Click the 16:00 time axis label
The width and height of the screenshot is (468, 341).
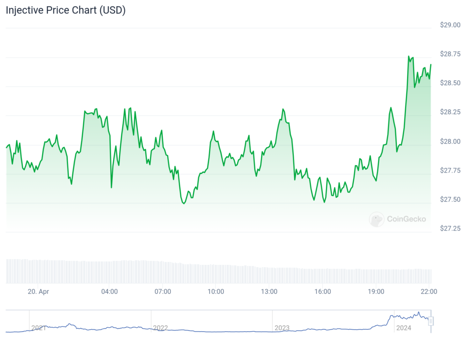tap(323, 292)
